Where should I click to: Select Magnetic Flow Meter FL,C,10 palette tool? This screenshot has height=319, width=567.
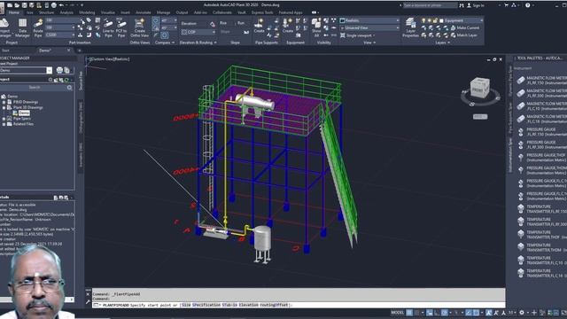pyautogui.click(x=541, y=106)
